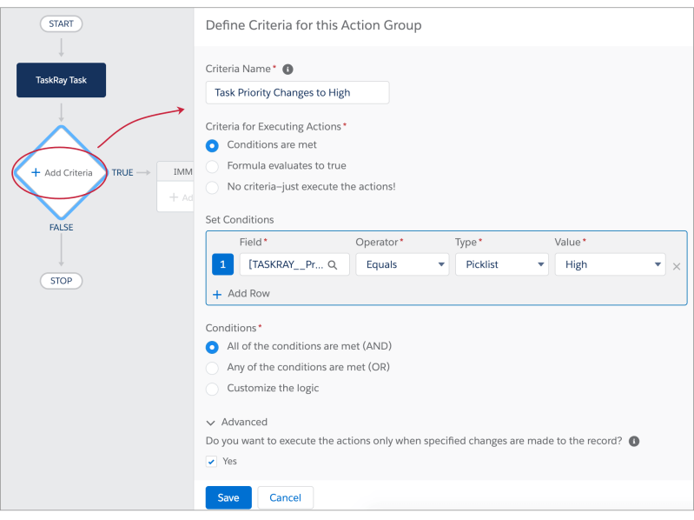694x520 pixels.
Task: Select No criteria just execute the actions
Action: (x=212, y=187)
